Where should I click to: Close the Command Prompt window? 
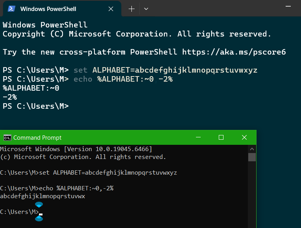coord(244,137)
